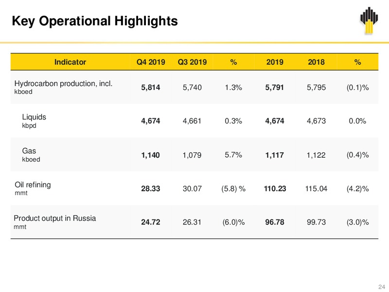Click Gas Q4 2019 value '1,140'
Image resolution: width=389 pixels, height=292 pixels.
pyautogui.click(x=151, y=155)
